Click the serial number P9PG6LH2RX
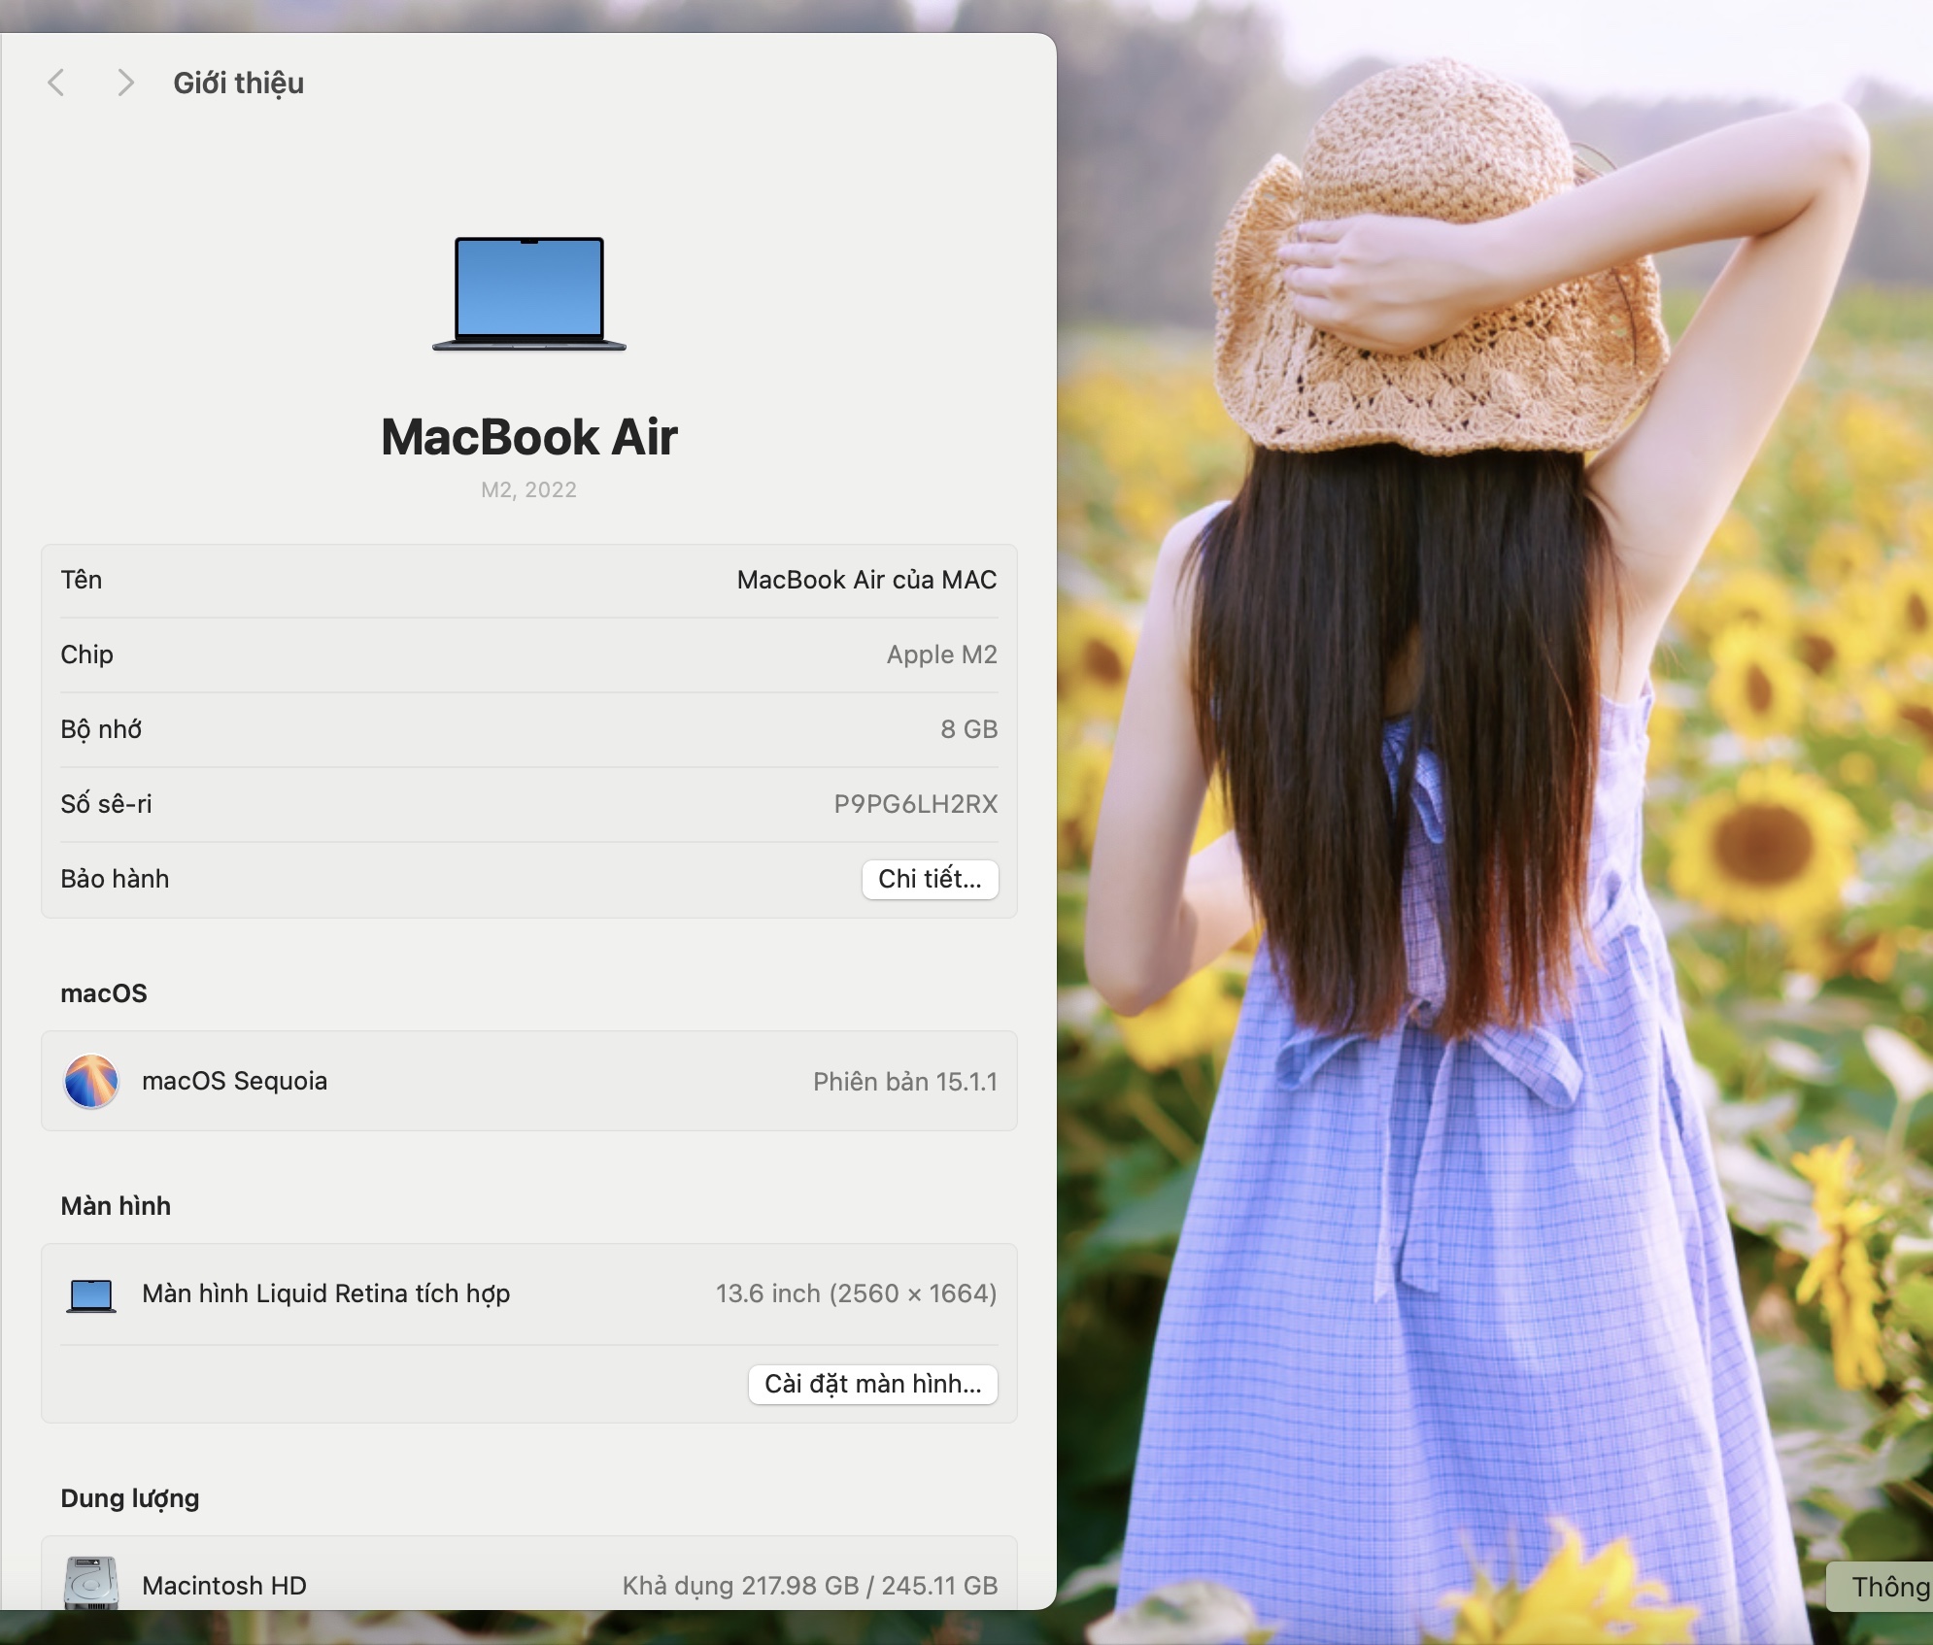1933x1645 pixels. pyautogui.click(x=915, y=804)
